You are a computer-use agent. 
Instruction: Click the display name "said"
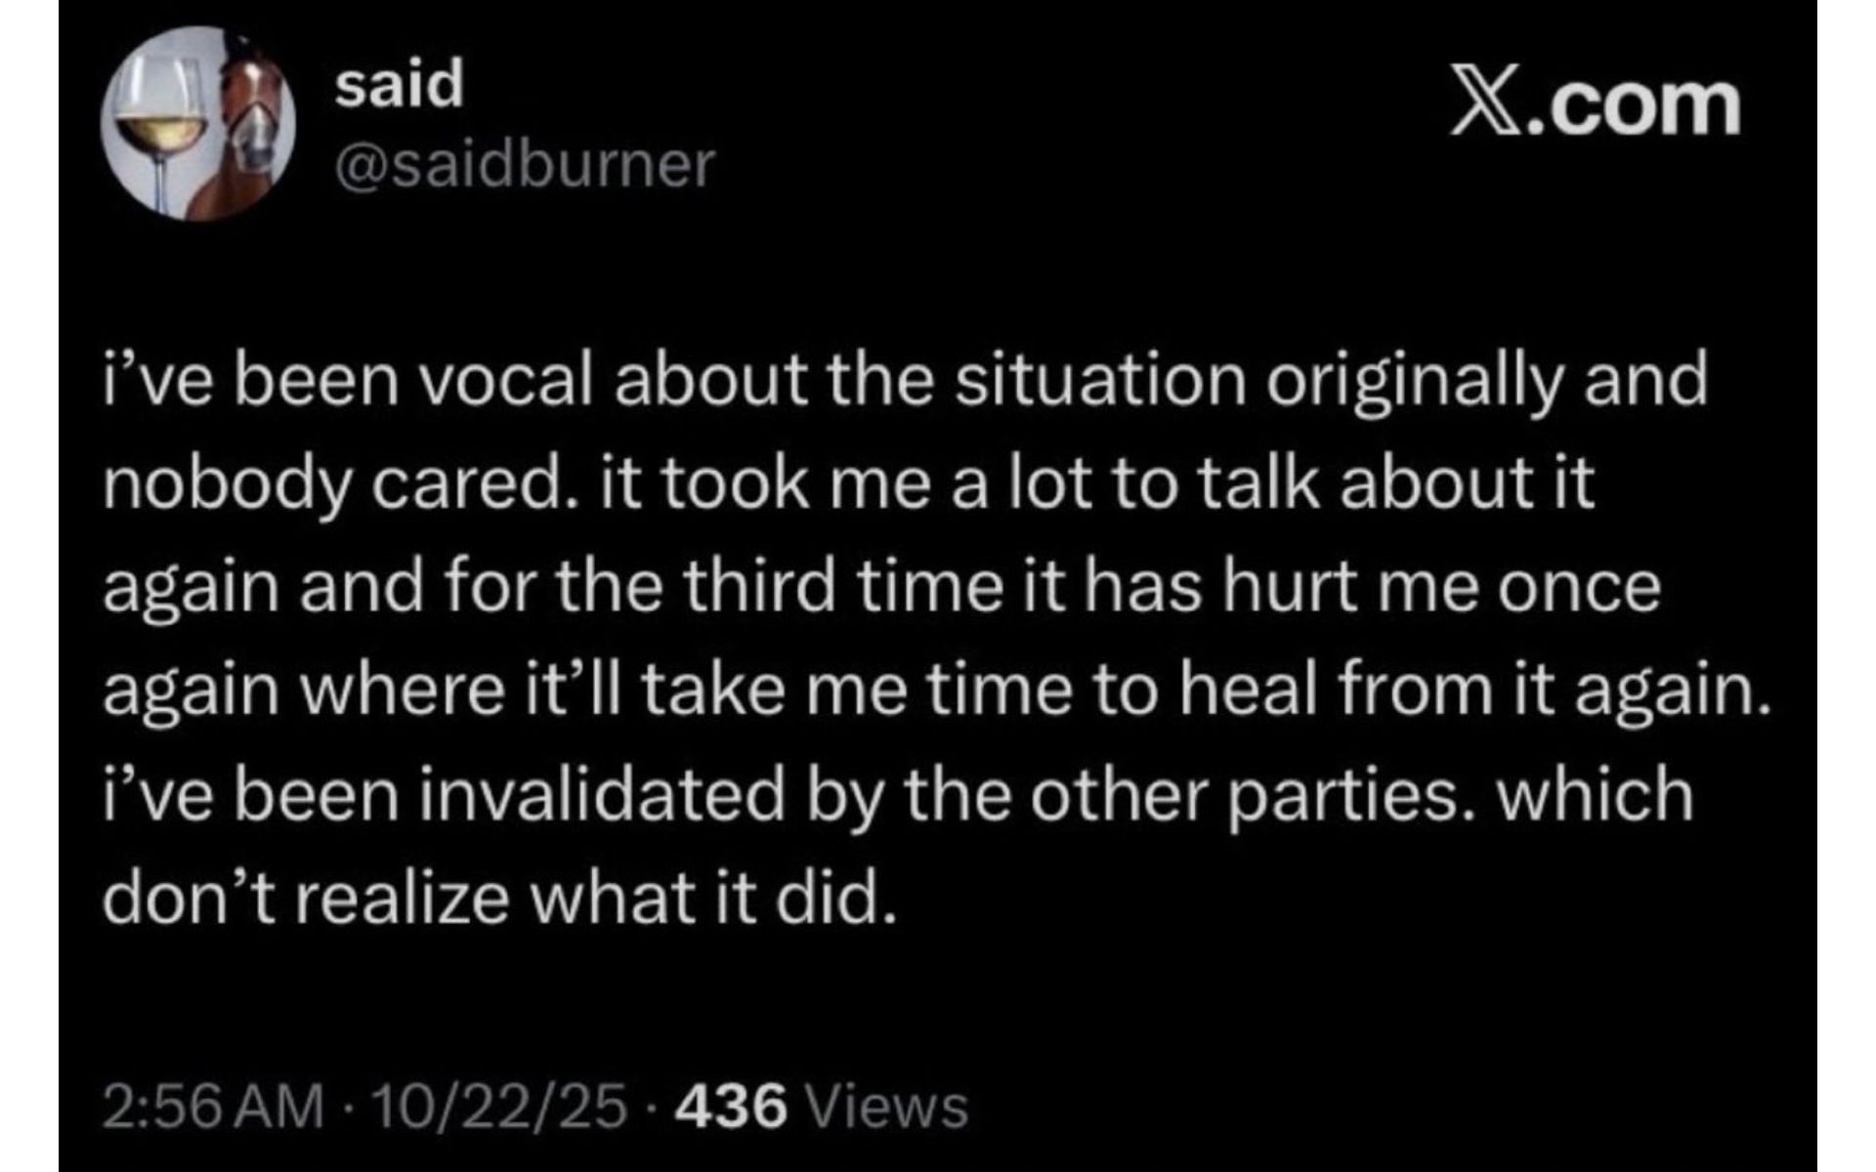[x=399, y=85]
